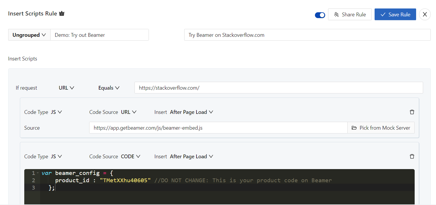Edit the rule name field 'Demo: Try out Beamer'
Viewport: 436px width, 205px height.
[x=99, y=35]
